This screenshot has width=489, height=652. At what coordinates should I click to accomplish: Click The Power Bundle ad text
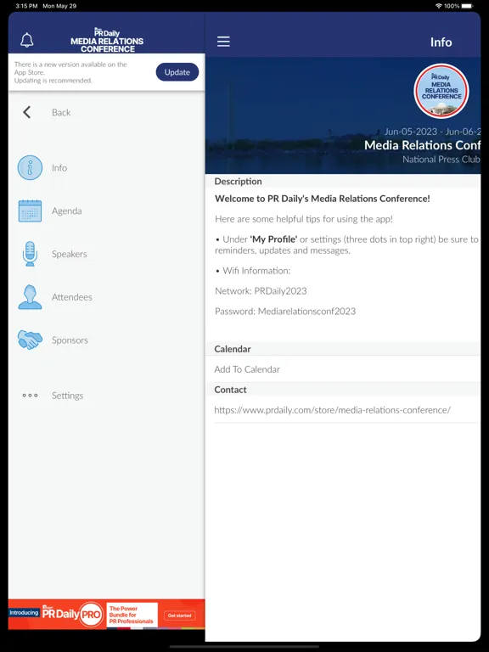point(132,615)
